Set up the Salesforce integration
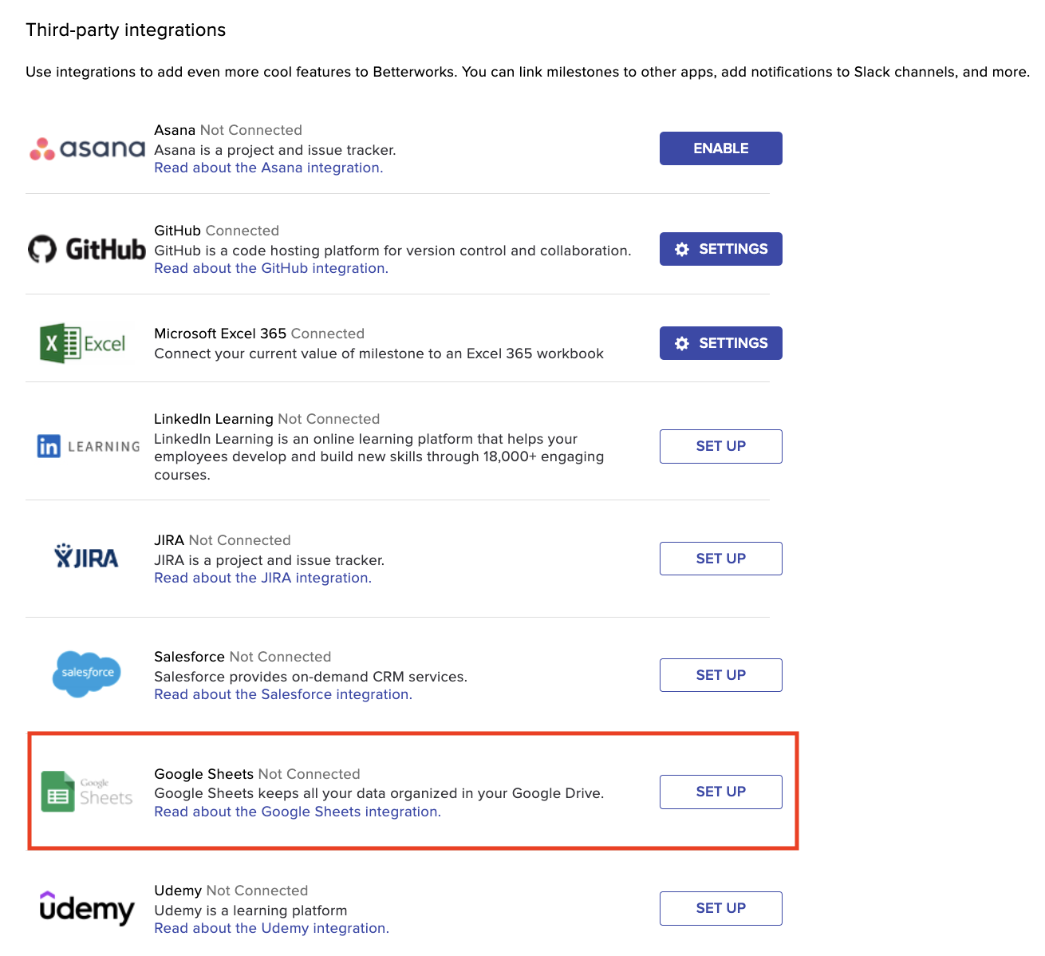1045x956 pixels. coord(721,675)
